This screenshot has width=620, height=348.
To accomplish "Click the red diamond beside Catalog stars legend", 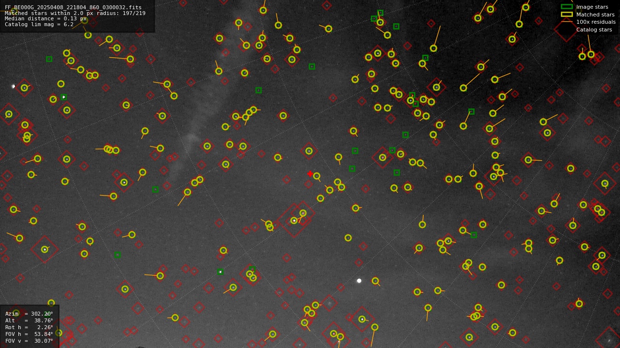I will point(566,30).
